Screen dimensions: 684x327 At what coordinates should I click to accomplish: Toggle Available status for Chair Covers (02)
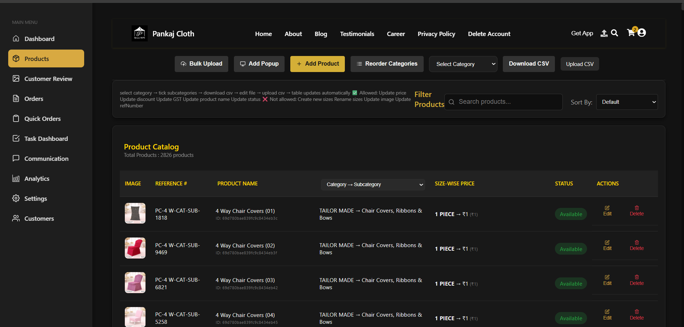(571, 249)
